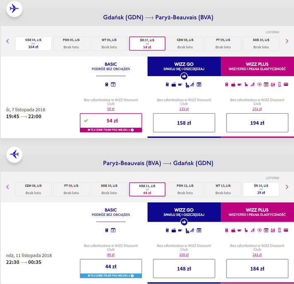294x284 pixels.
Task: Click the outbound flight airplane icon
Action: [x=14, y=9]
